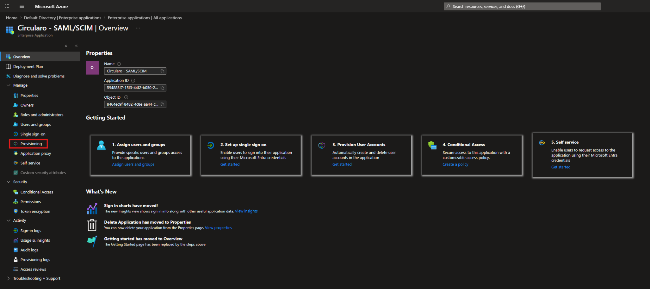This screenshot has height=289, width=650.
Task: Click Get started under Set up single sign on
Action: point(230,164)
